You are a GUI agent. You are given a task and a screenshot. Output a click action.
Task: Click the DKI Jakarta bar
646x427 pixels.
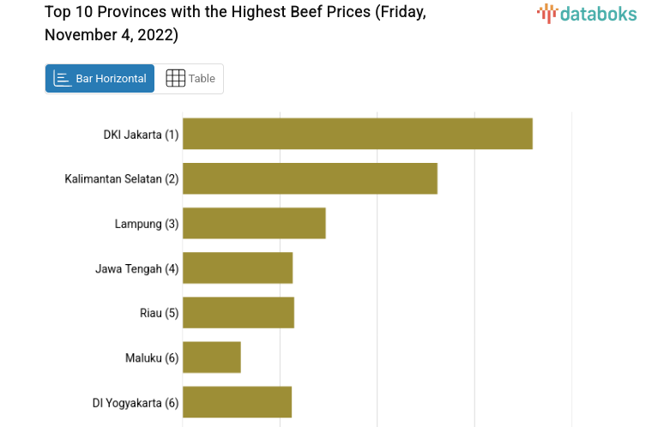(357, 134)
